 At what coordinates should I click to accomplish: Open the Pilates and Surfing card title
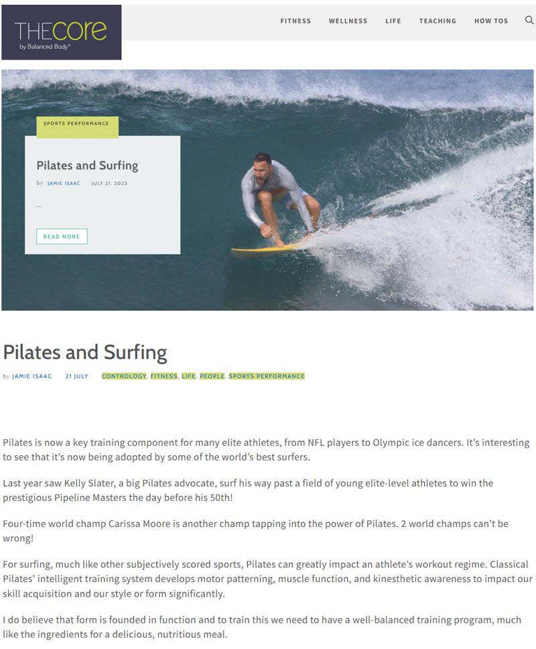click(87, 166)
